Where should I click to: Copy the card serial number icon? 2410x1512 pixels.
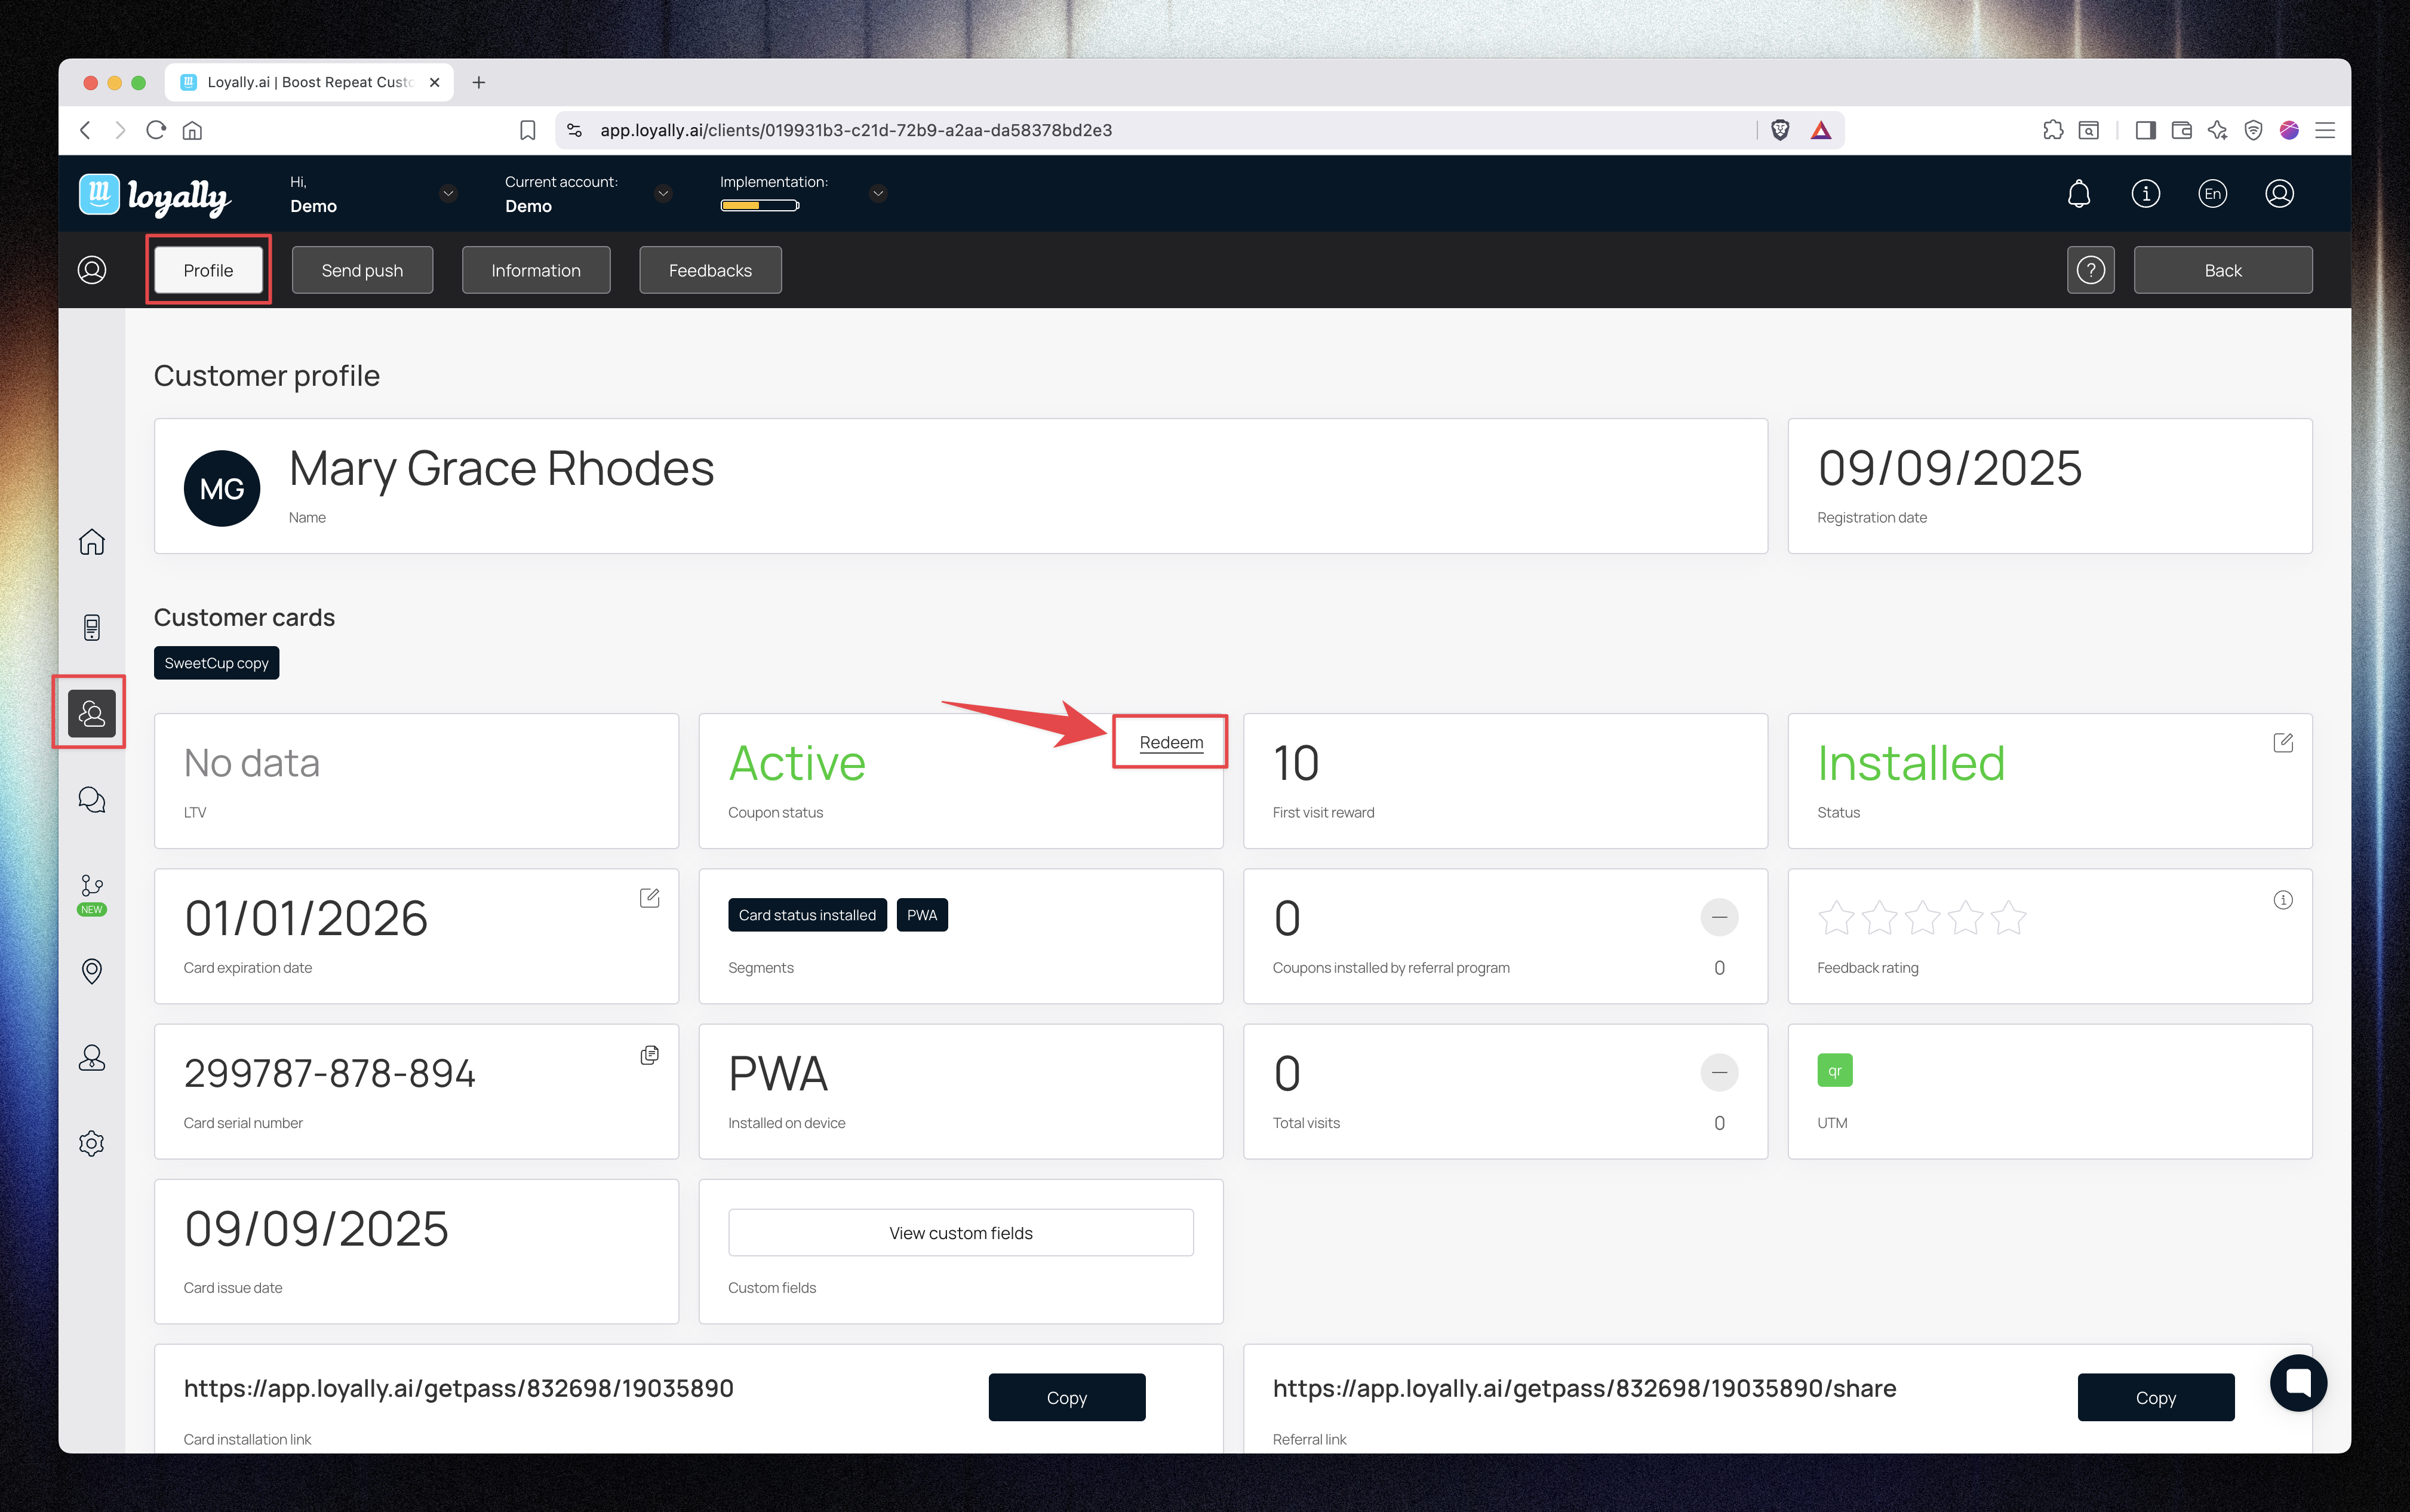pyautogui.click(x=649, y=1055)
